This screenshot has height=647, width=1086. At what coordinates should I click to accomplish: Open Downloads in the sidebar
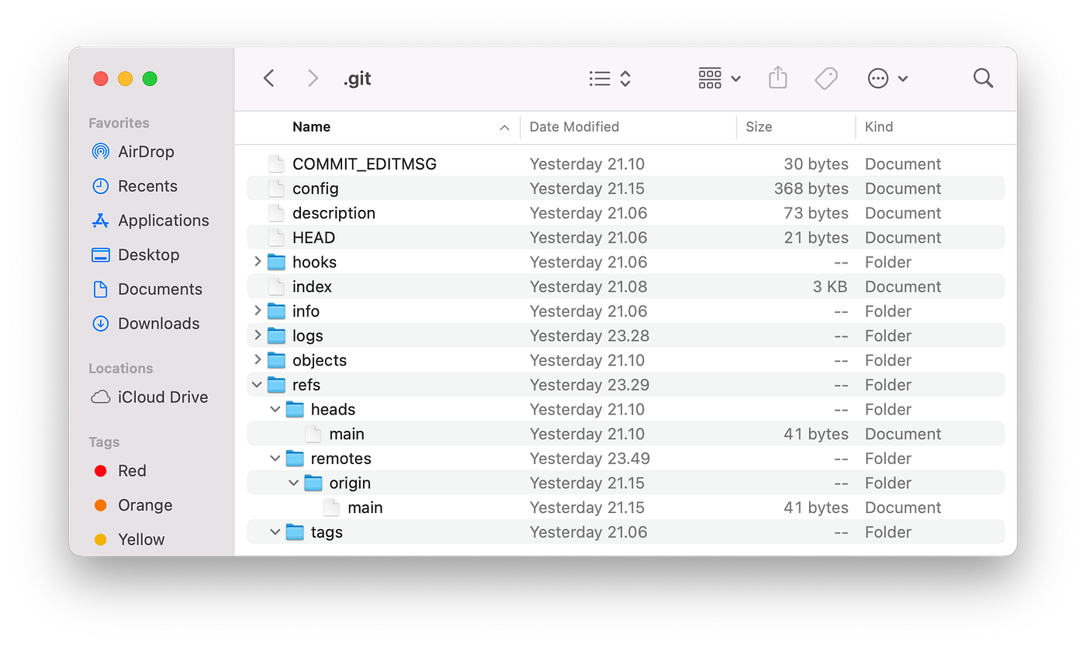point(145,324)
